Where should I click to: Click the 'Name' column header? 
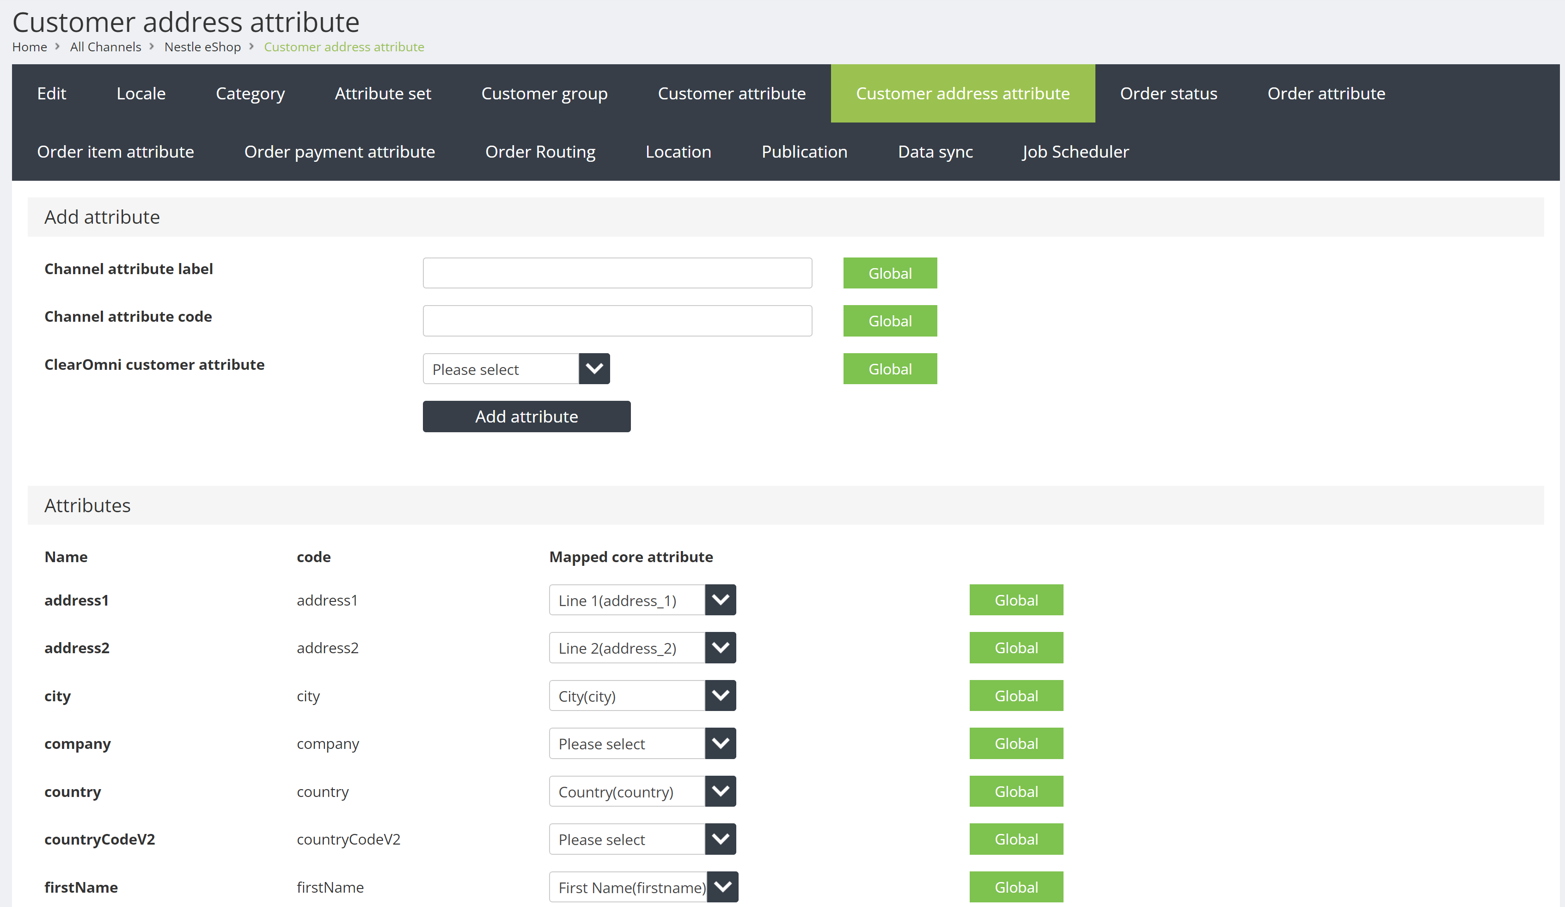(66, 557)
